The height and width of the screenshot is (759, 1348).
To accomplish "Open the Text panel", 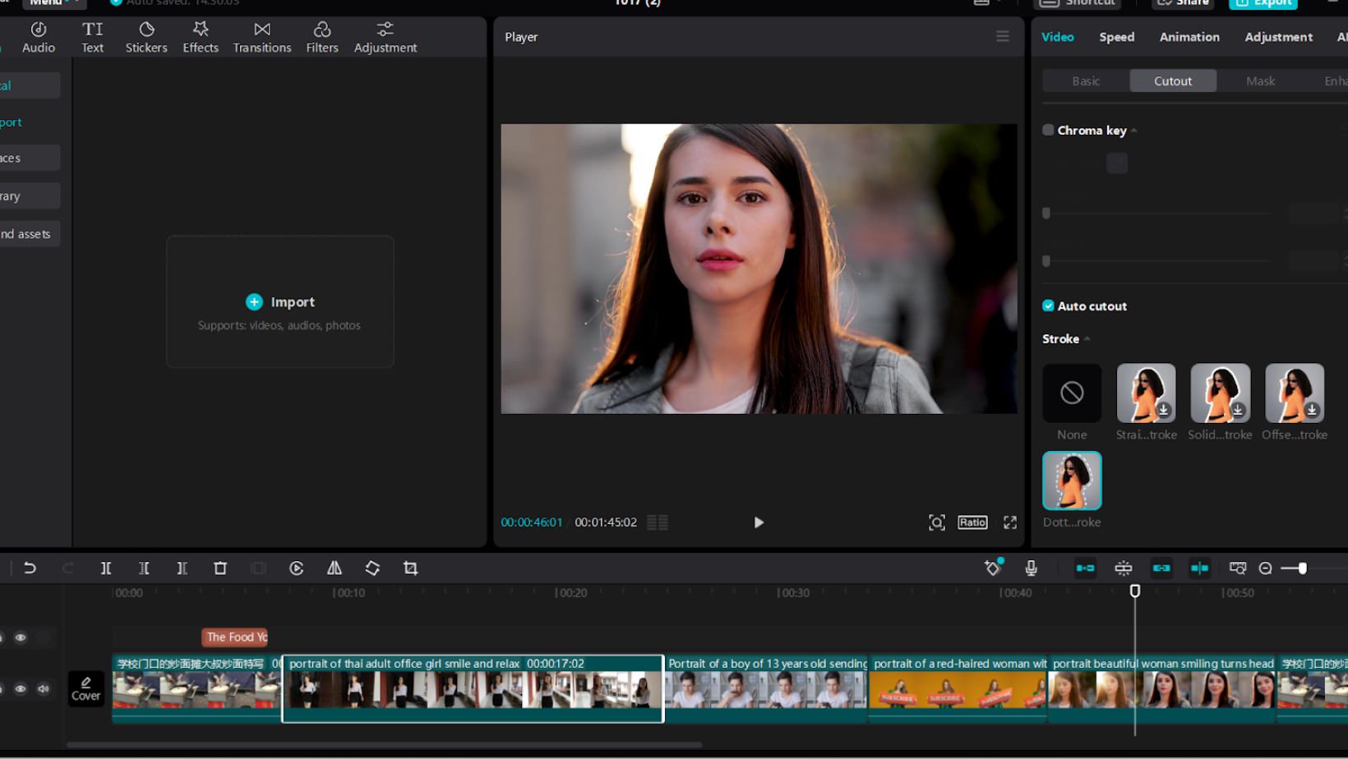I will pos(92,37).
